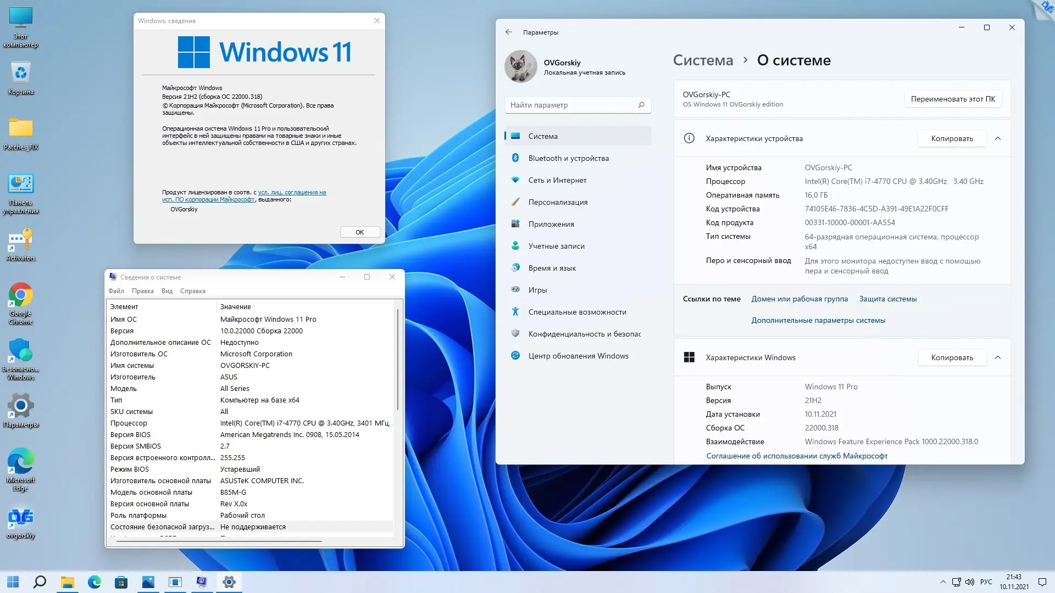This screenshot has height=593, width=1055.
Task: Show hidden tray icons chevron
Action: pyautogui.click(x=943, y=582)
